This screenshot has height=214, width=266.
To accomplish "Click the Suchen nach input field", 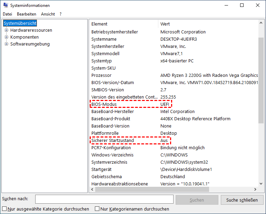I will (104, 199).
